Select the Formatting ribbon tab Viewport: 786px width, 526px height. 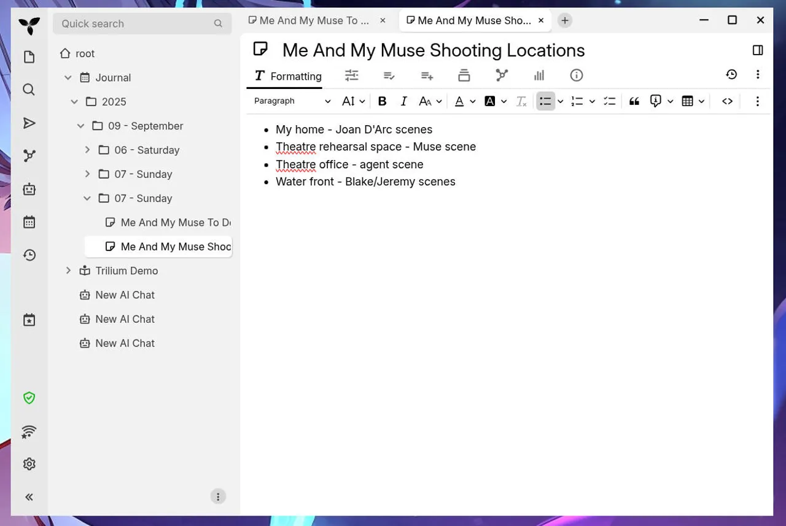point(288,76)
